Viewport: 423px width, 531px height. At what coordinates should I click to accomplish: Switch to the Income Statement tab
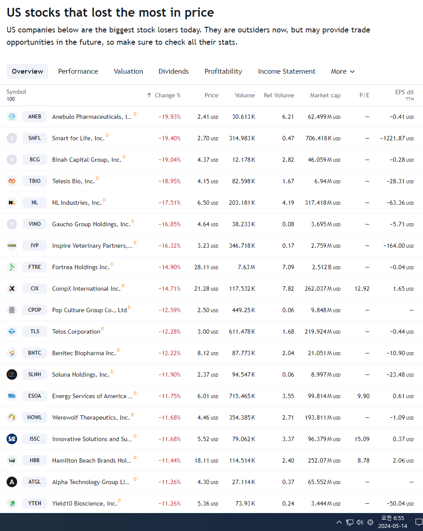point(287,71)
